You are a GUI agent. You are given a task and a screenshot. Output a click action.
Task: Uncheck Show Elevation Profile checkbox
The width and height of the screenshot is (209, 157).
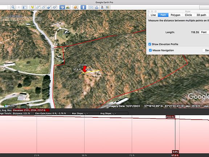[x=150, y=44]
